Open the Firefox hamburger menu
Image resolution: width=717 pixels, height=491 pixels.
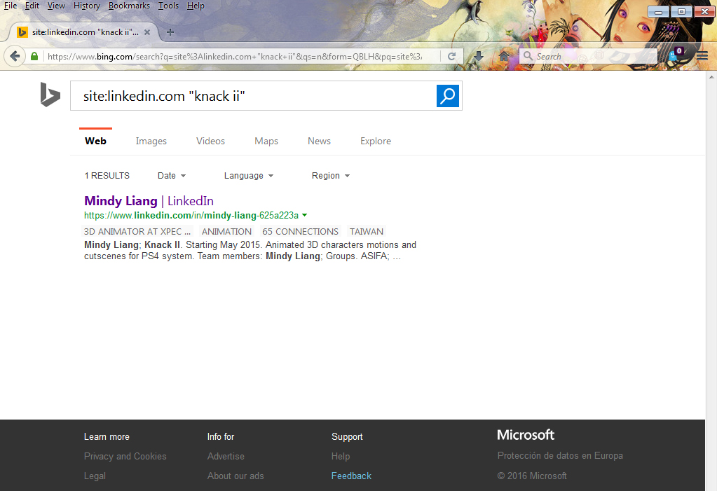(x=702, y=56)
